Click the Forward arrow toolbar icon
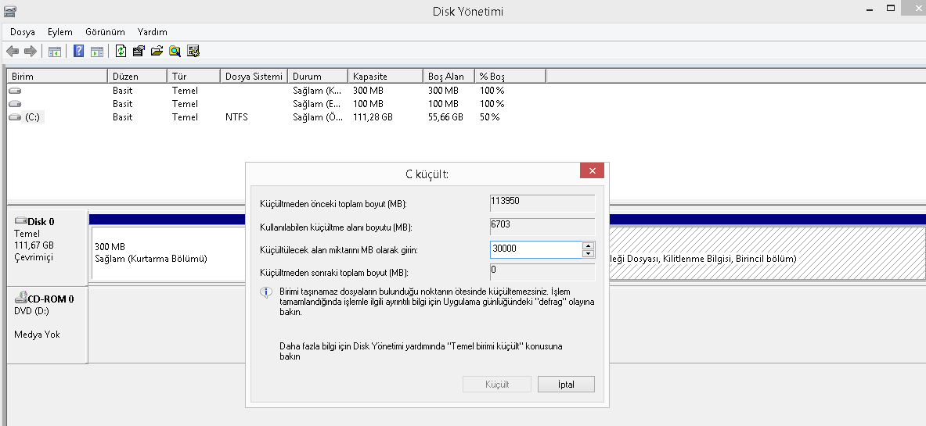This screenshot has width=926, height=426. click(x=30, y=51)
